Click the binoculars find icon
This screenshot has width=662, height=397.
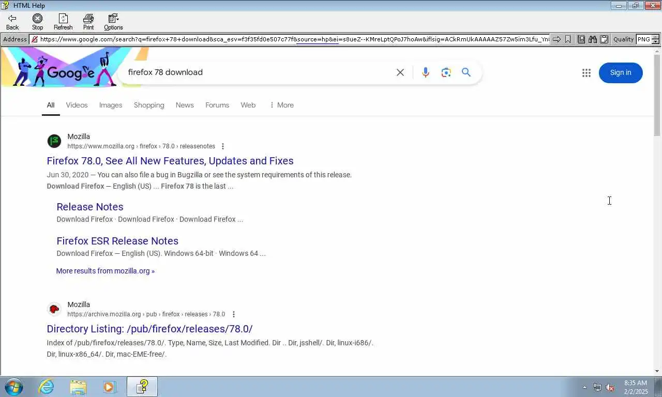(593, 39)
